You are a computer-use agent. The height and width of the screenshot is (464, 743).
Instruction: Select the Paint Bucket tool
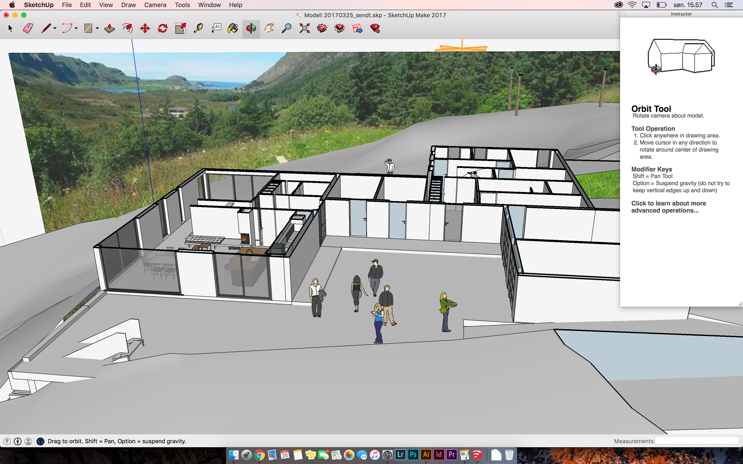(233, 29)
